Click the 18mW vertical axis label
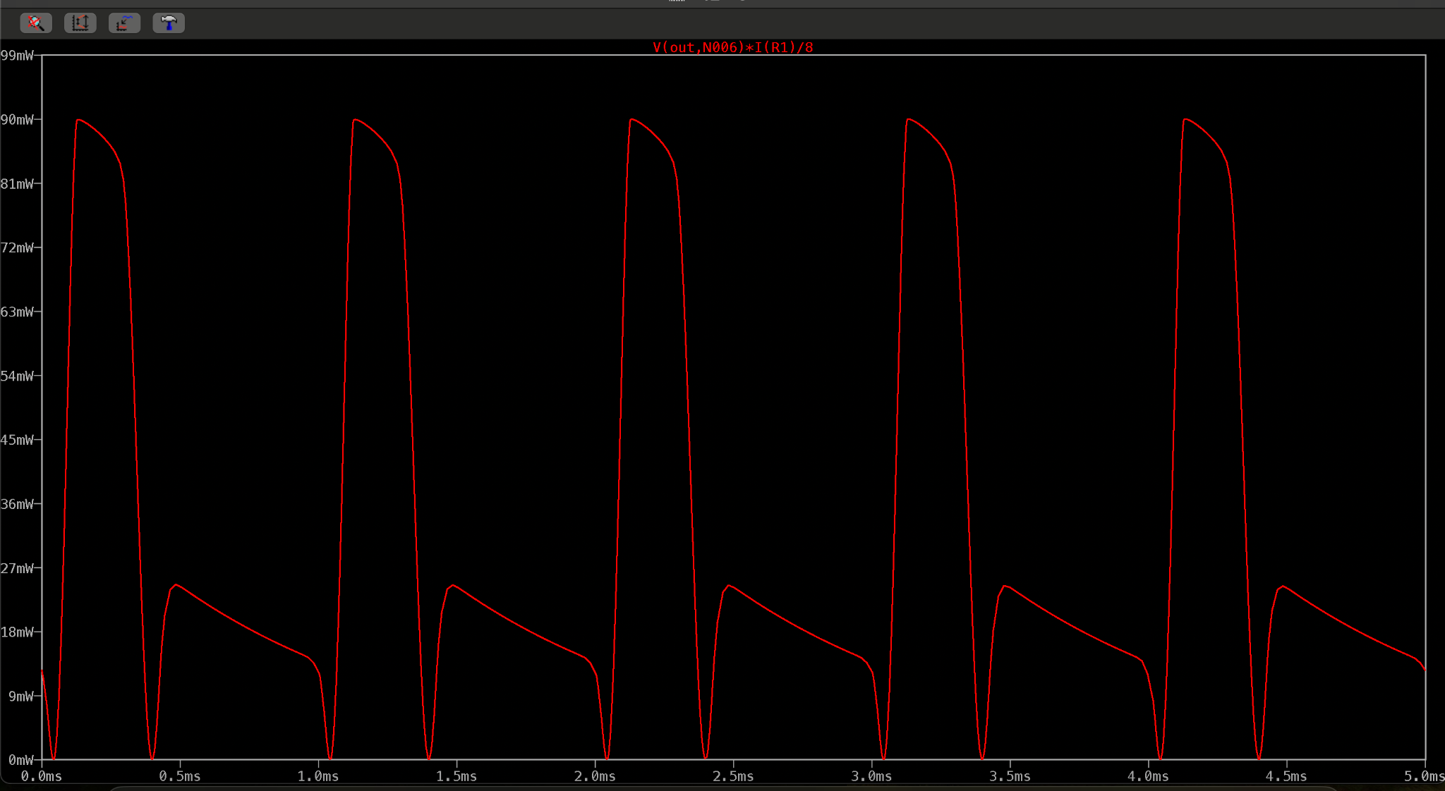The width and height of the screenshot is (1445, 791). coord(17,632)
